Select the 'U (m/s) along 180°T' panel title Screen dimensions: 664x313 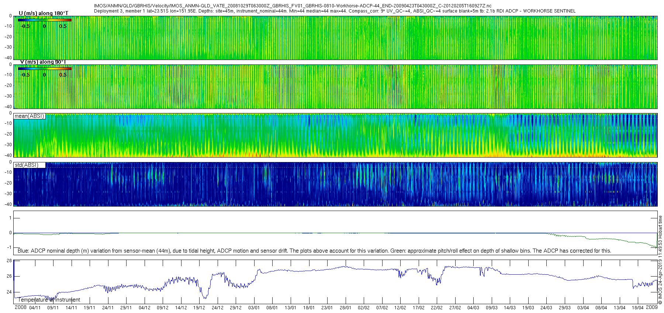coord(44,13)
